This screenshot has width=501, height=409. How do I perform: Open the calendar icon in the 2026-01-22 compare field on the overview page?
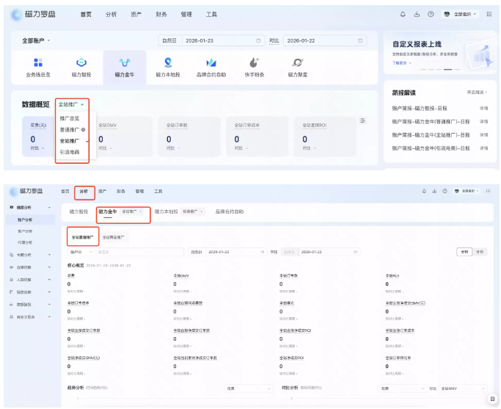click(360, 40)
